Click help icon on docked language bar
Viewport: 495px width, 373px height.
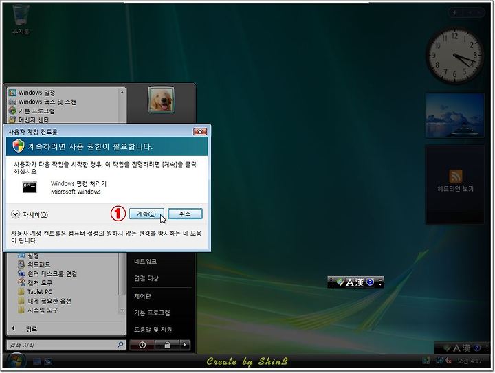[x=477, y=348]
